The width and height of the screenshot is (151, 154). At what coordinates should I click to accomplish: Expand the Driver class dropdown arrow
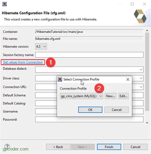point(141,78)
